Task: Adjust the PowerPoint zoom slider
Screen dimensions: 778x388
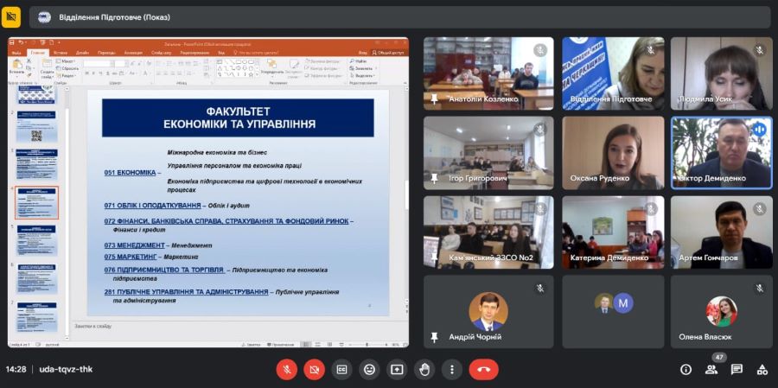Action: point(367,344)
